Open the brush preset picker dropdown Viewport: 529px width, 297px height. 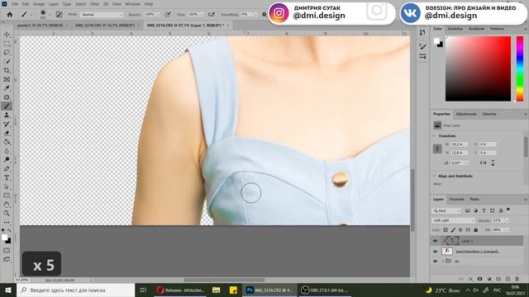[50, 15]
